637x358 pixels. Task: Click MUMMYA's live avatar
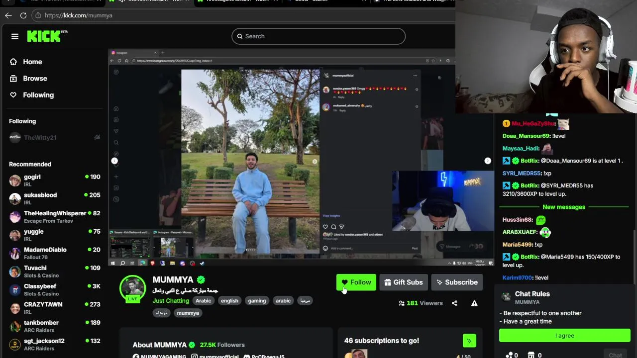pyautogui.click(x=132, y=288)
